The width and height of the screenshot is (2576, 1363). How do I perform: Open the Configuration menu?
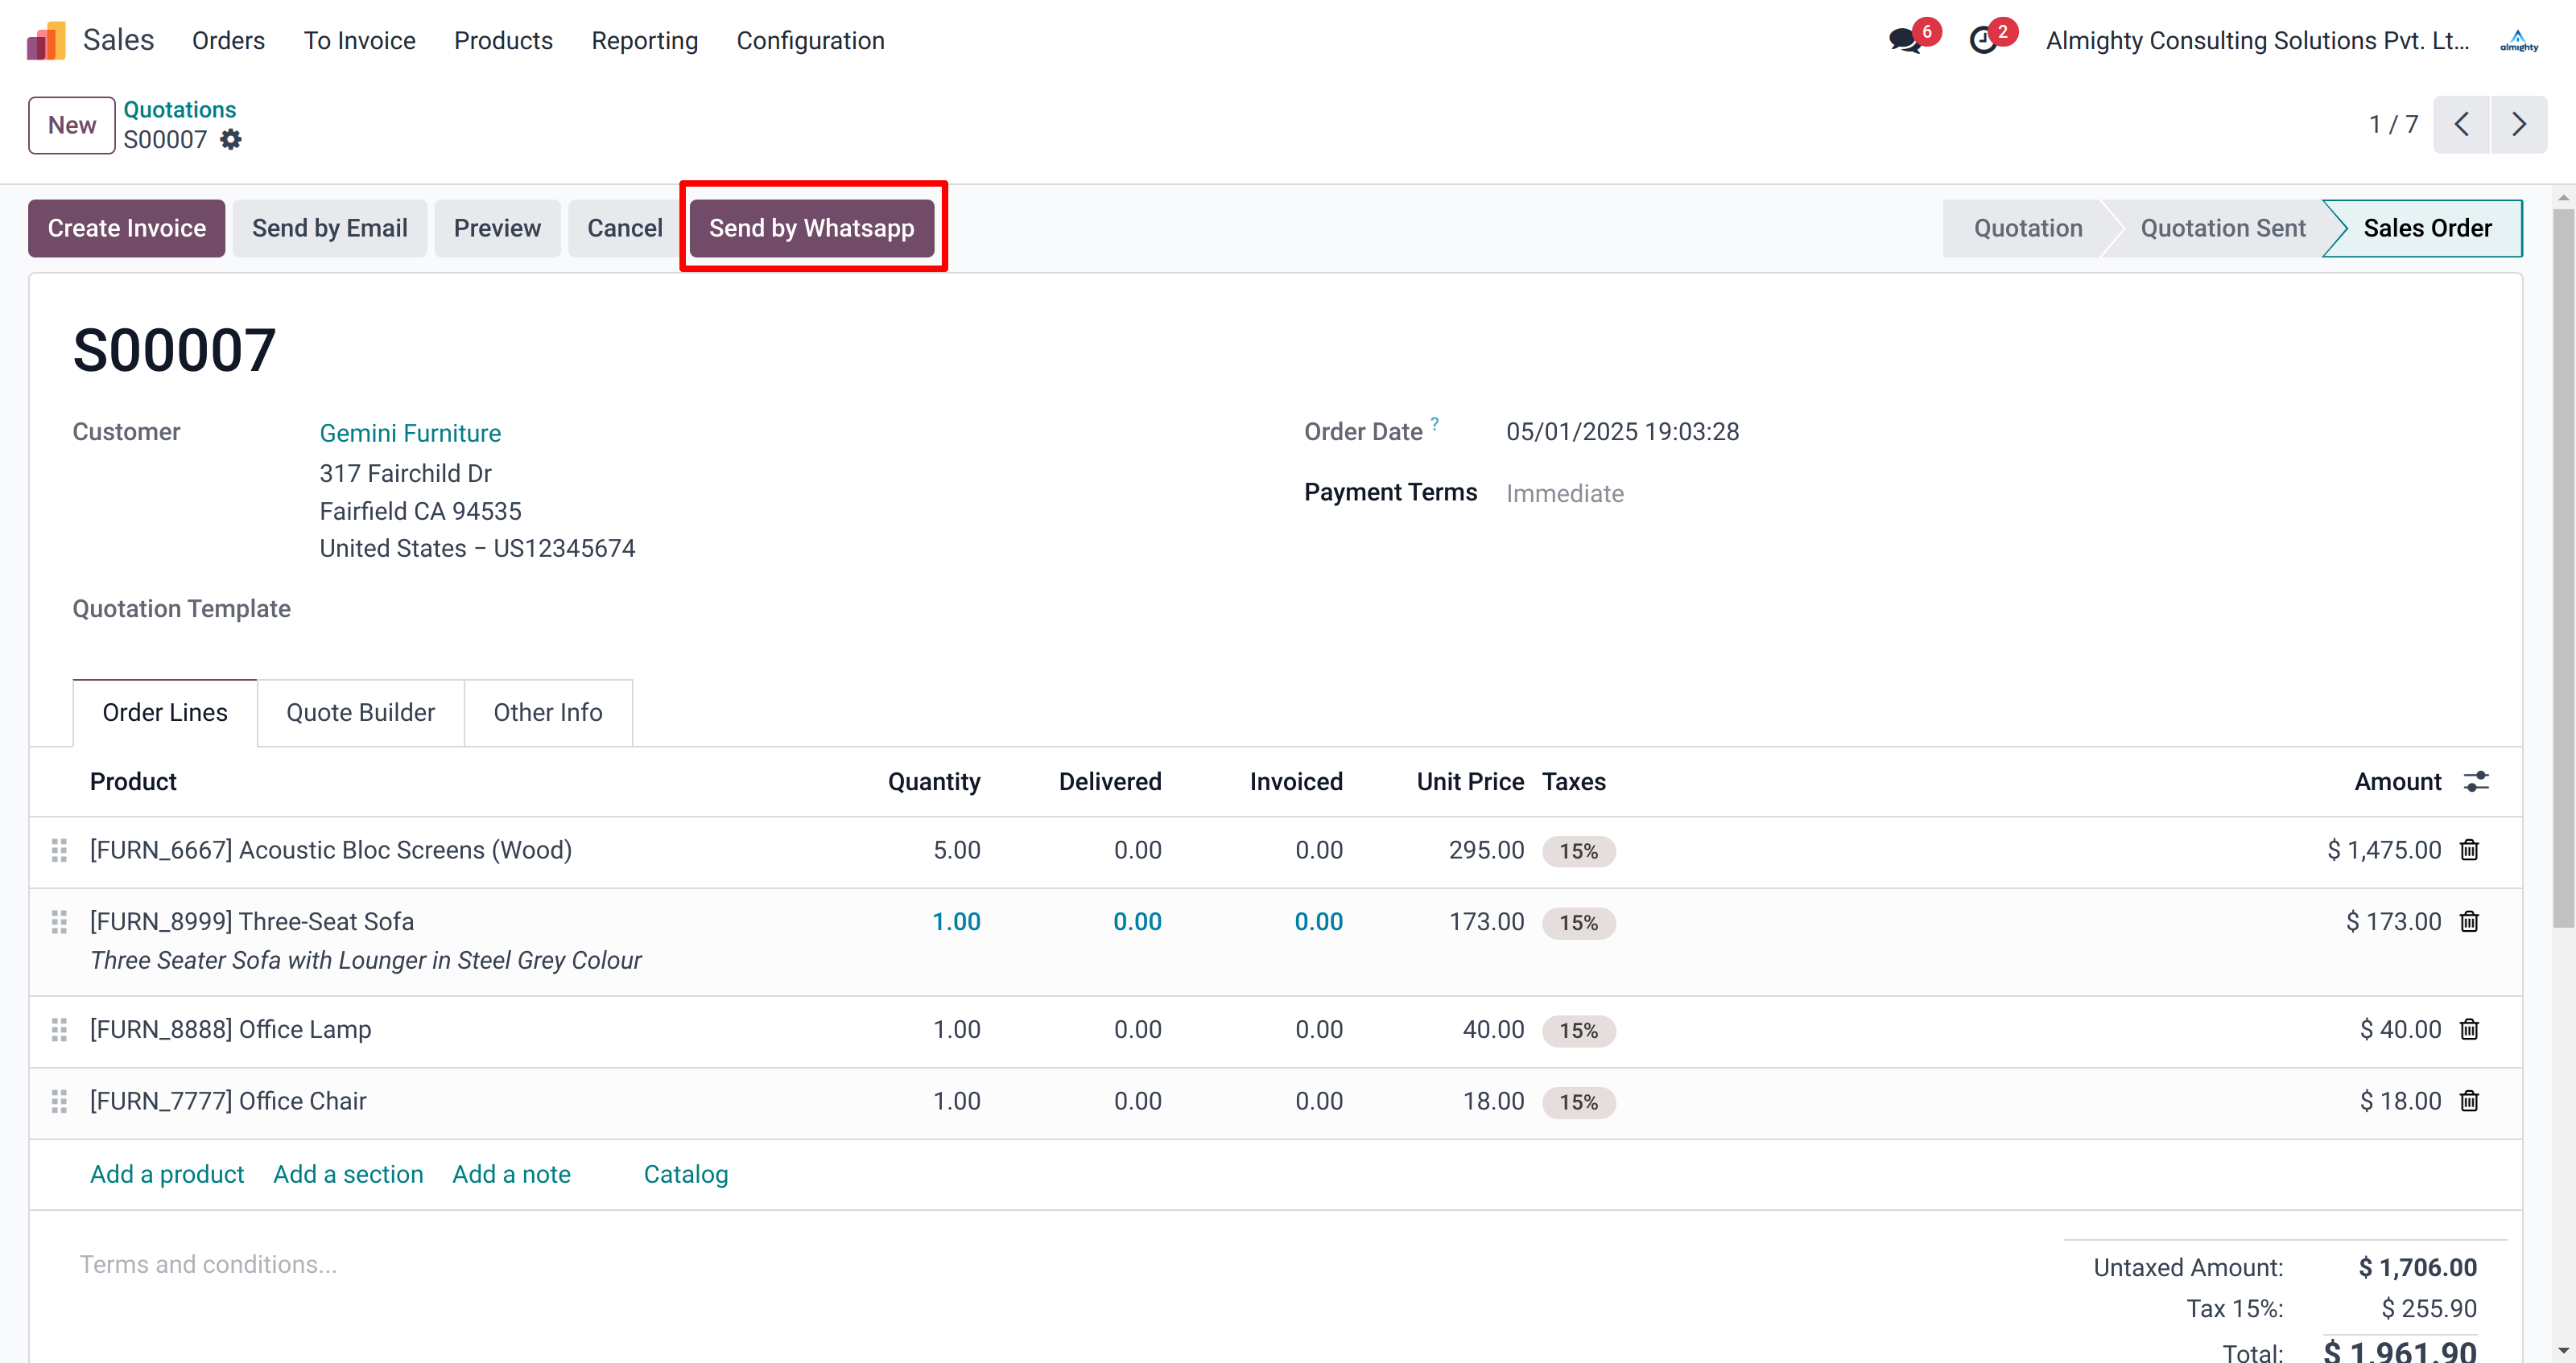pyautogui.click(x=810, y=41)
